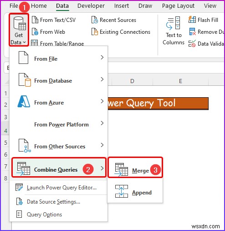The width and height of the screenshot is (225, 231).
Task: Choose From Azure menu entry
Action: [59, 102]
